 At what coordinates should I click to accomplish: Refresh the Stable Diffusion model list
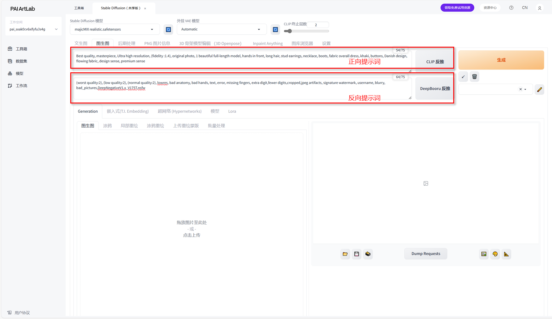(168, 29)
